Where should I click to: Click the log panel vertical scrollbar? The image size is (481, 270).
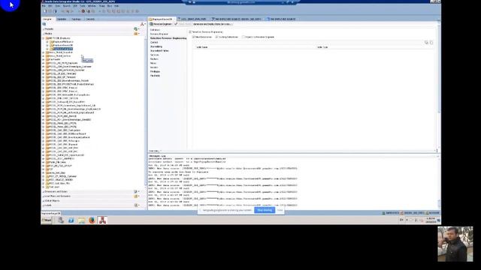439,184
